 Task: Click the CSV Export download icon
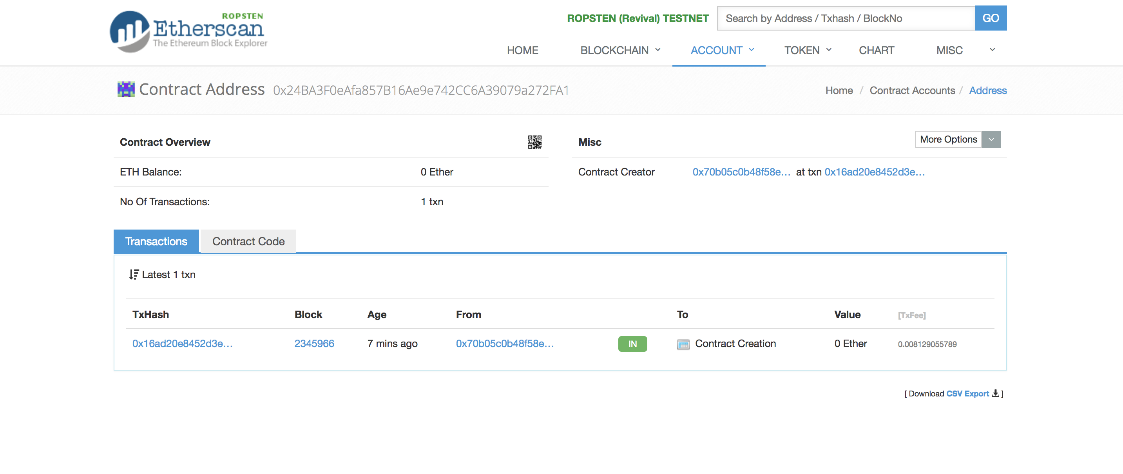point(995,393)
